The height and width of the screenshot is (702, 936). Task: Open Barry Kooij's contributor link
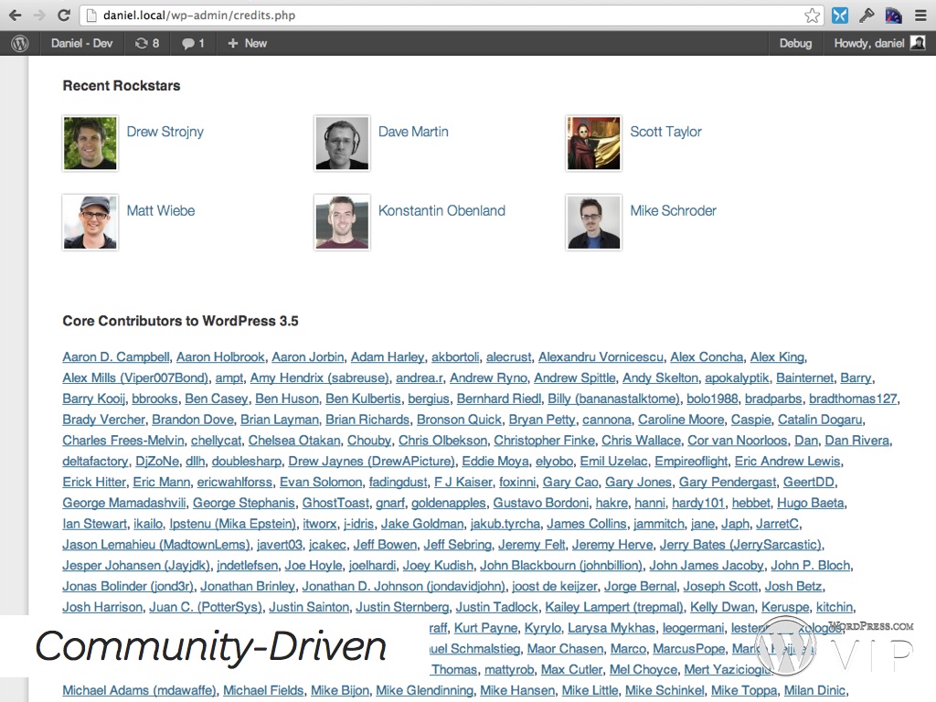point(94,399)
